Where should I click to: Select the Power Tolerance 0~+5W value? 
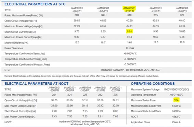coord(130,48)
